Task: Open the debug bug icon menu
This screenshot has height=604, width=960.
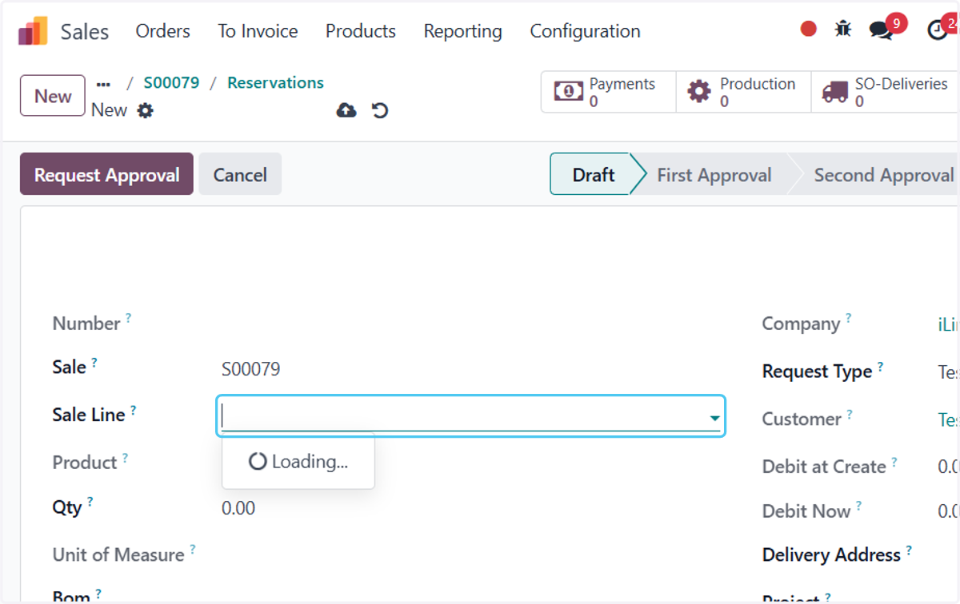Action: [x=843, y=30]
